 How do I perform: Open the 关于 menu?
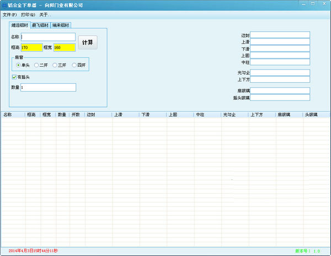(44, 14)
